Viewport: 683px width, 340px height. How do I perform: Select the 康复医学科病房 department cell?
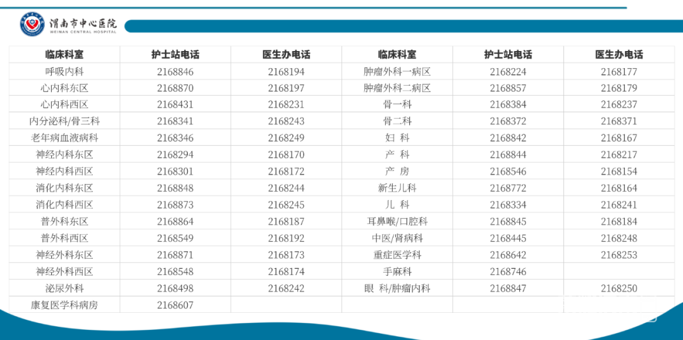pos(64,305)
